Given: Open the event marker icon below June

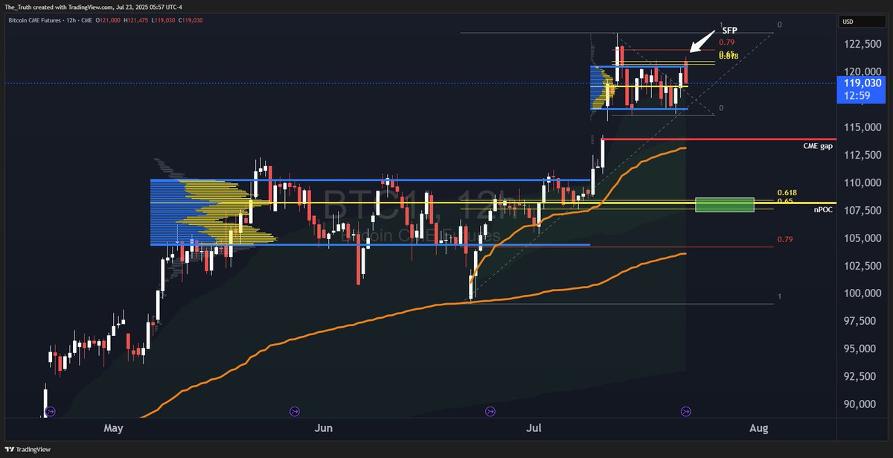Looking at the screenshot, I should pyautogui.click(x=294, y=410).
